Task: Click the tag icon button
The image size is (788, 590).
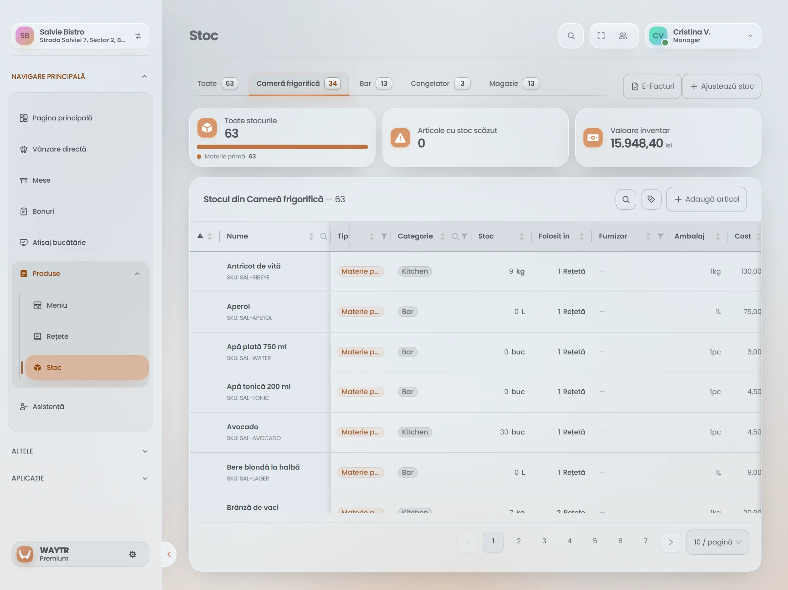Action: pyautogui.click(x=651, y=199)
